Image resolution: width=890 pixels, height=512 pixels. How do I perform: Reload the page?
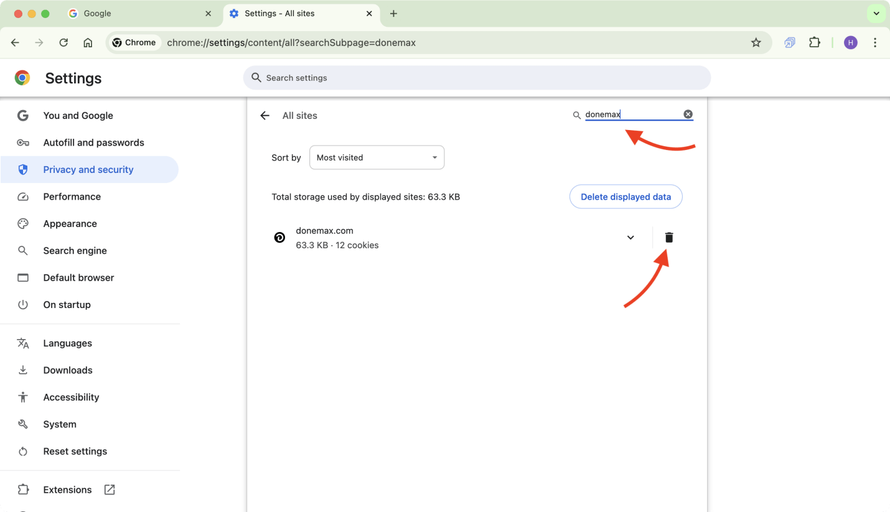63,43
